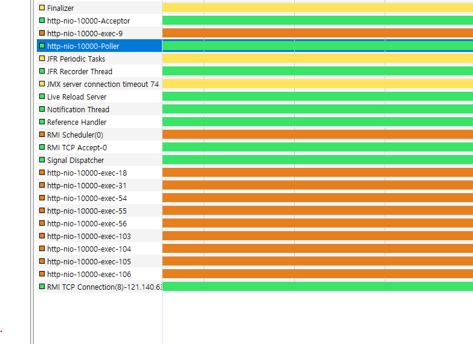Select the http-nio-10000-exec-106 thread
The width and height of the screenshot is (473, 344).
(x=99, y=274)
